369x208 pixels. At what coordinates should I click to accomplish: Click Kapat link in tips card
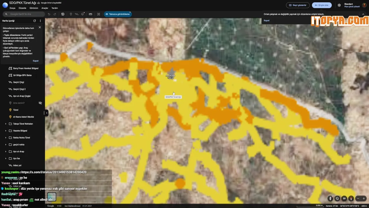pos(36,61)
